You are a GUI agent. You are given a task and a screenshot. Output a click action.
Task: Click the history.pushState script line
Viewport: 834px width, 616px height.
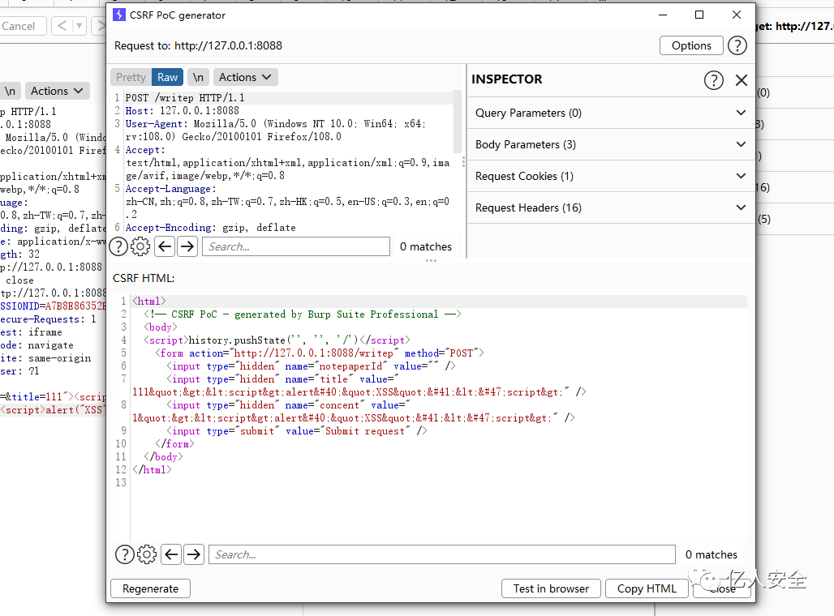click(277, 340)
